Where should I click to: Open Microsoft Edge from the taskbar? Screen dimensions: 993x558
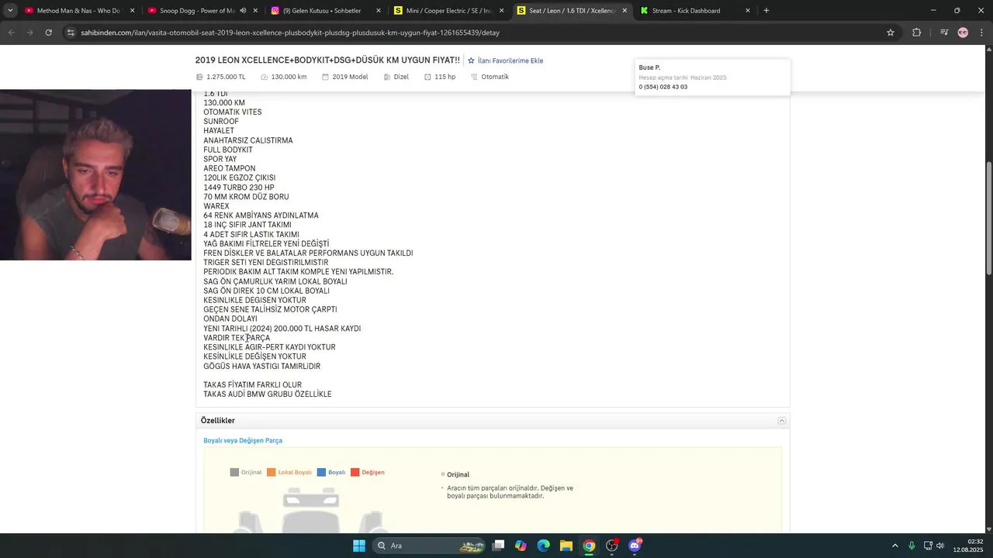(543, 546)
